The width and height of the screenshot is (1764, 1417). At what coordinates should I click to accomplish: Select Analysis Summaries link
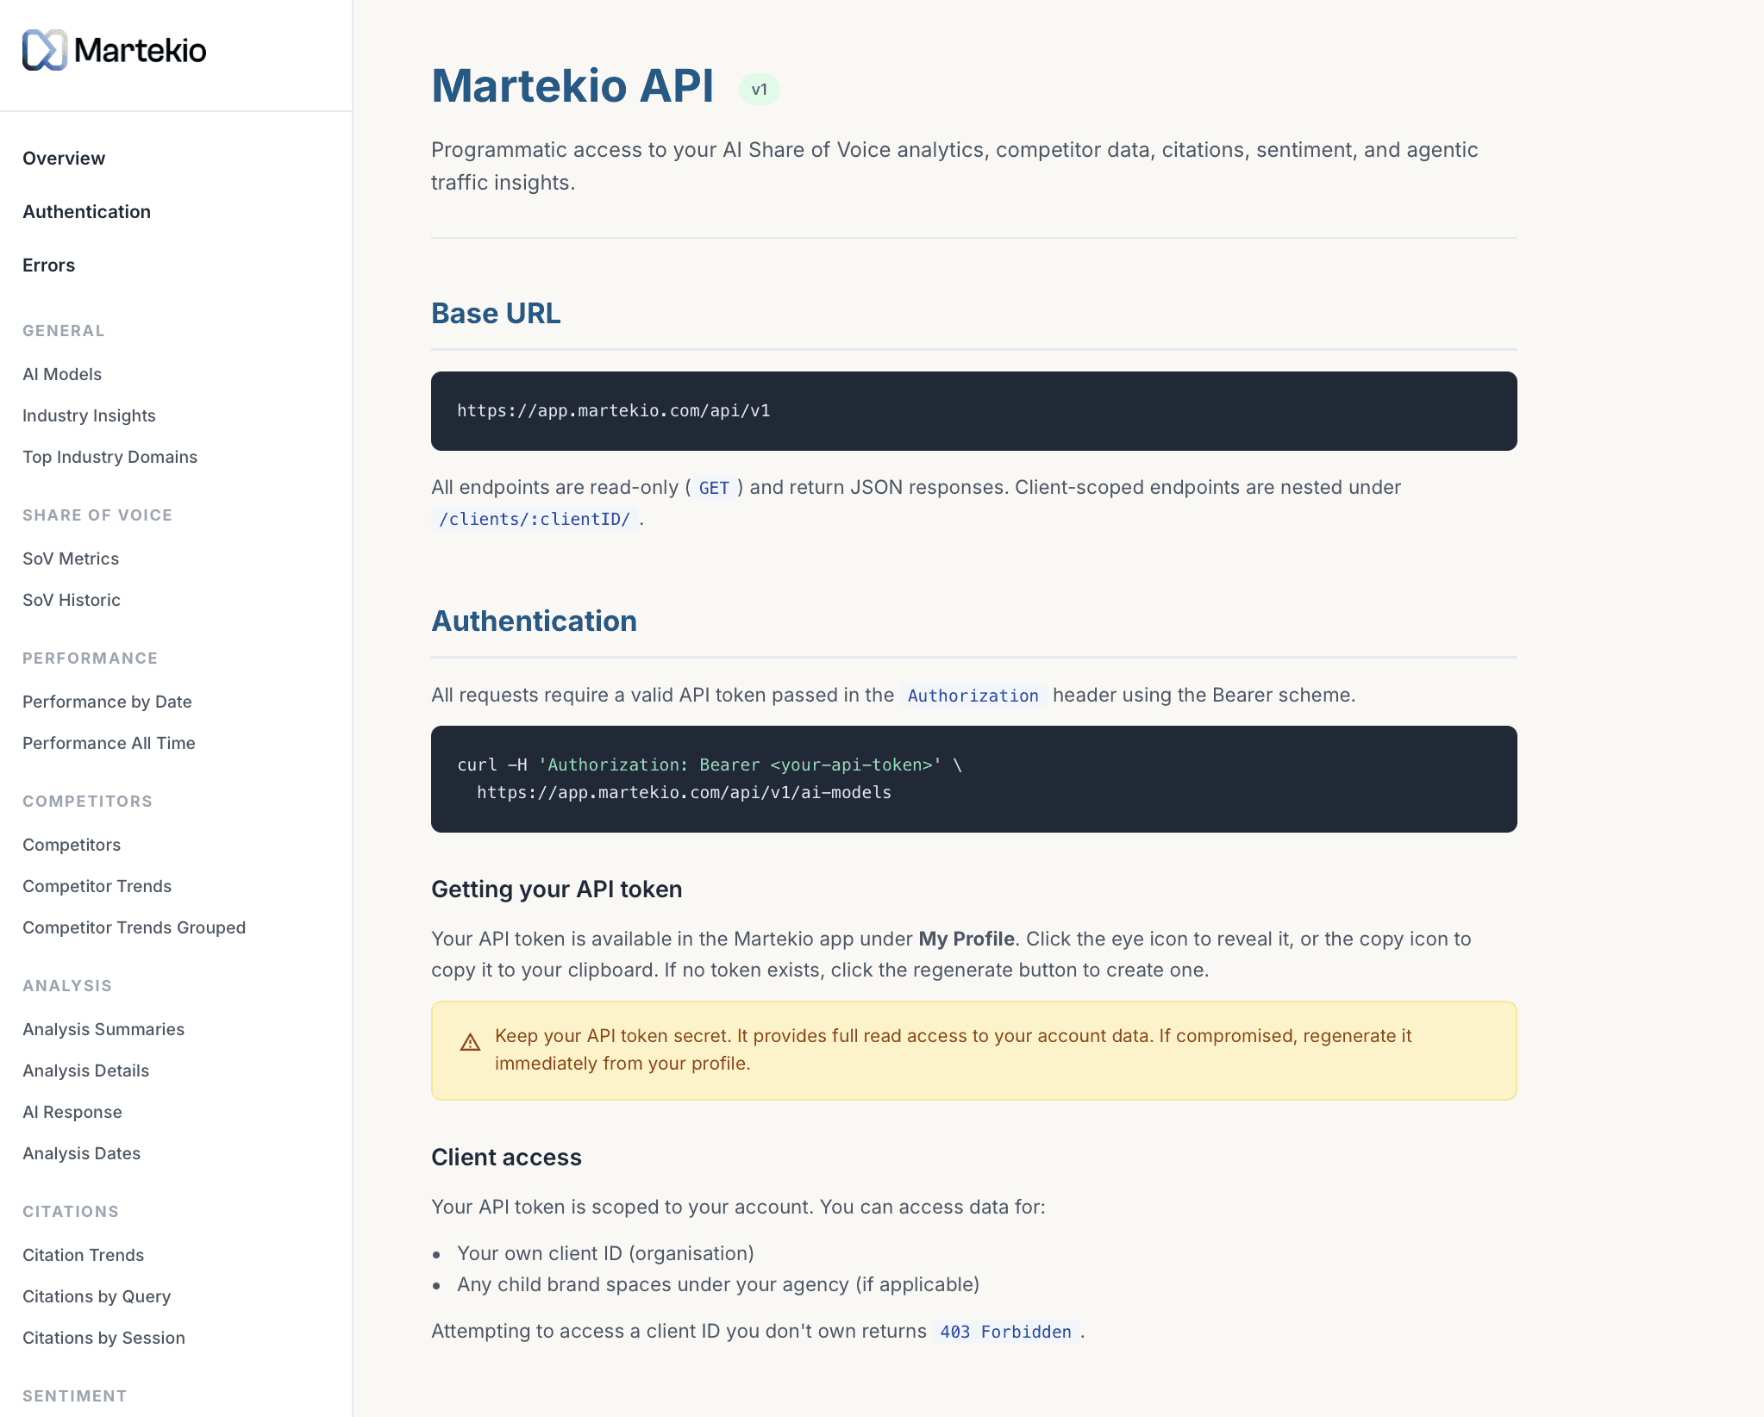103,1029
